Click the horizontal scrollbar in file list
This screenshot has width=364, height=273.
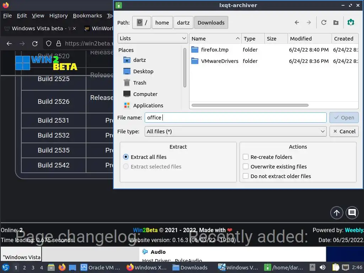[x=250, y=105]
